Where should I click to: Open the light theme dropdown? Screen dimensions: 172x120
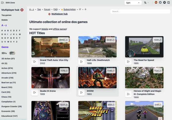coord(133,3)
